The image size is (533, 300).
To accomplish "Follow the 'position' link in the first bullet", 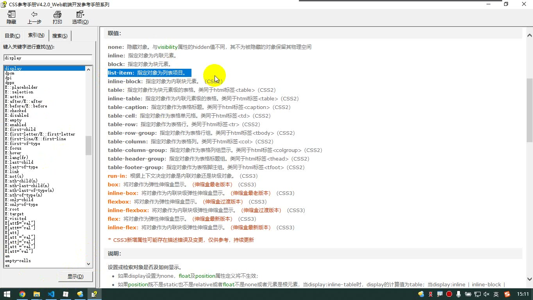I will [x=205, y=276].
